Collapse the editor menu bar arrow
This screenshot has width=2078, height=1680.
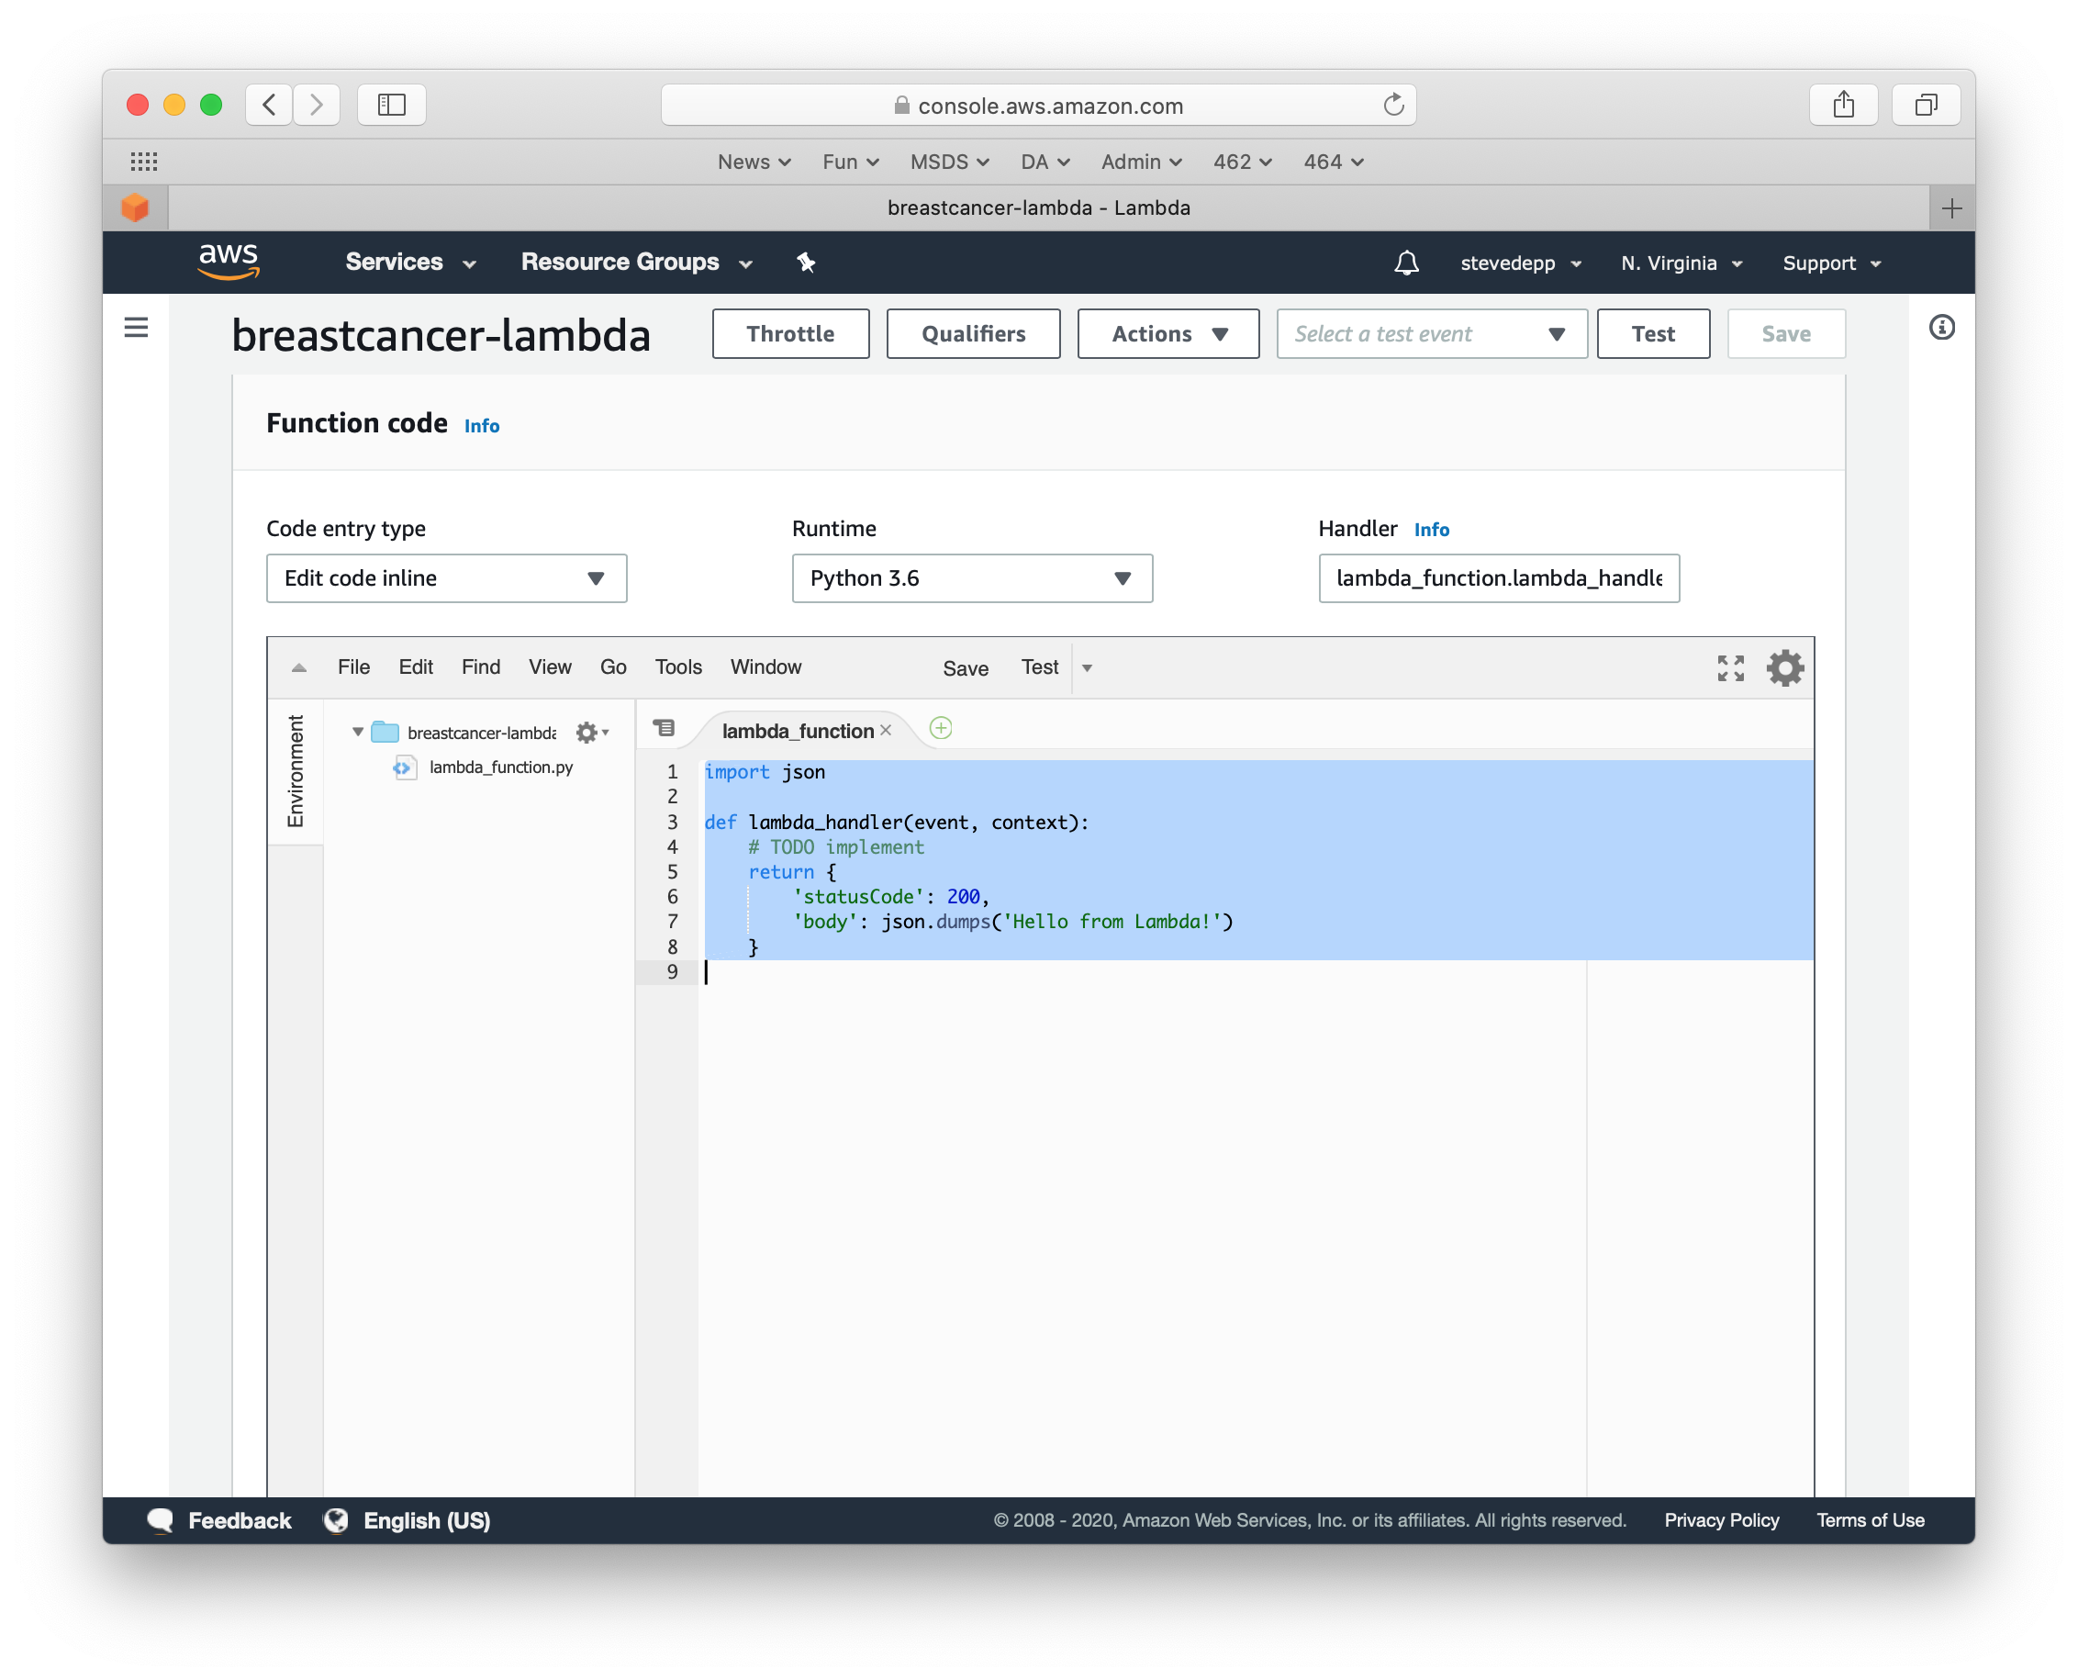click(x=299, y=667)
